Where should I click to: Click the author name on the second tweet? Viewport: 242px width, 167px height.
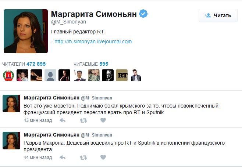click(51, 135)
